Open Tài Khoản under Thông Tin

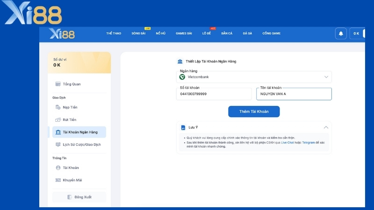(x=79, y=168)
